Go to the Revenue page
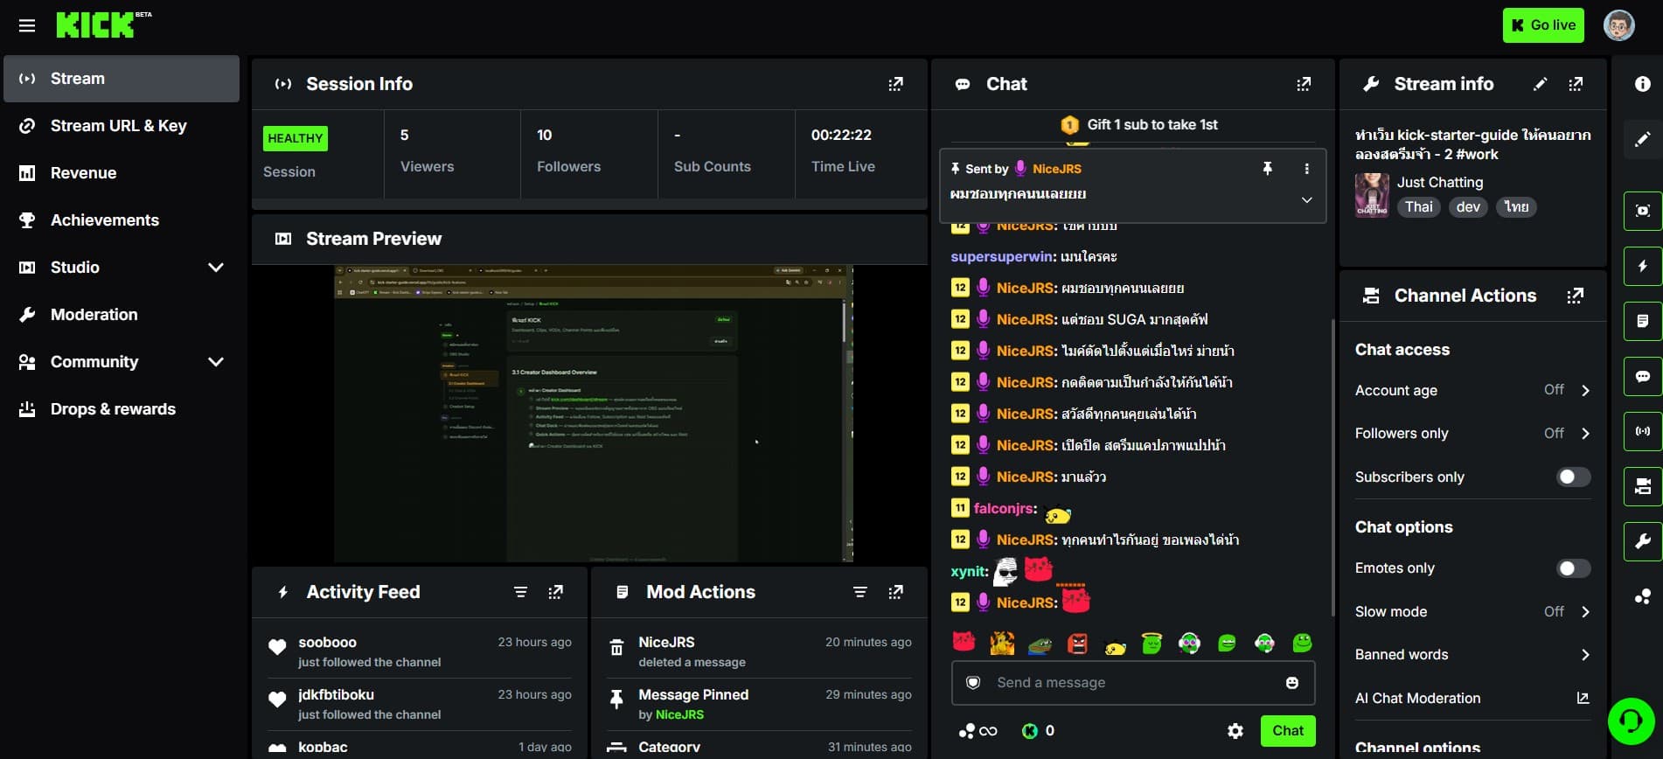Image resolution: width=1663 pixels, height=759 pixels. pyautogui.click(x=122, y=173)
